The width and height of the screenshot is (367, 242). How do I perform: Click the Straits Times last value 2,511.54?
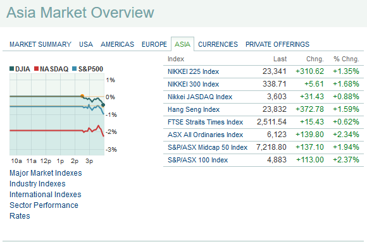(x=271, y=122)
